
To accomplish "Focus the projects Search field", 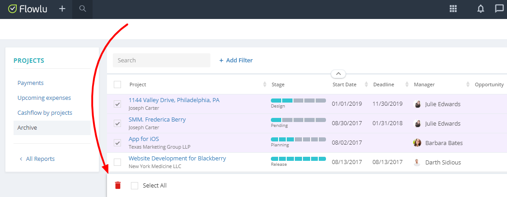I will 161,60.
